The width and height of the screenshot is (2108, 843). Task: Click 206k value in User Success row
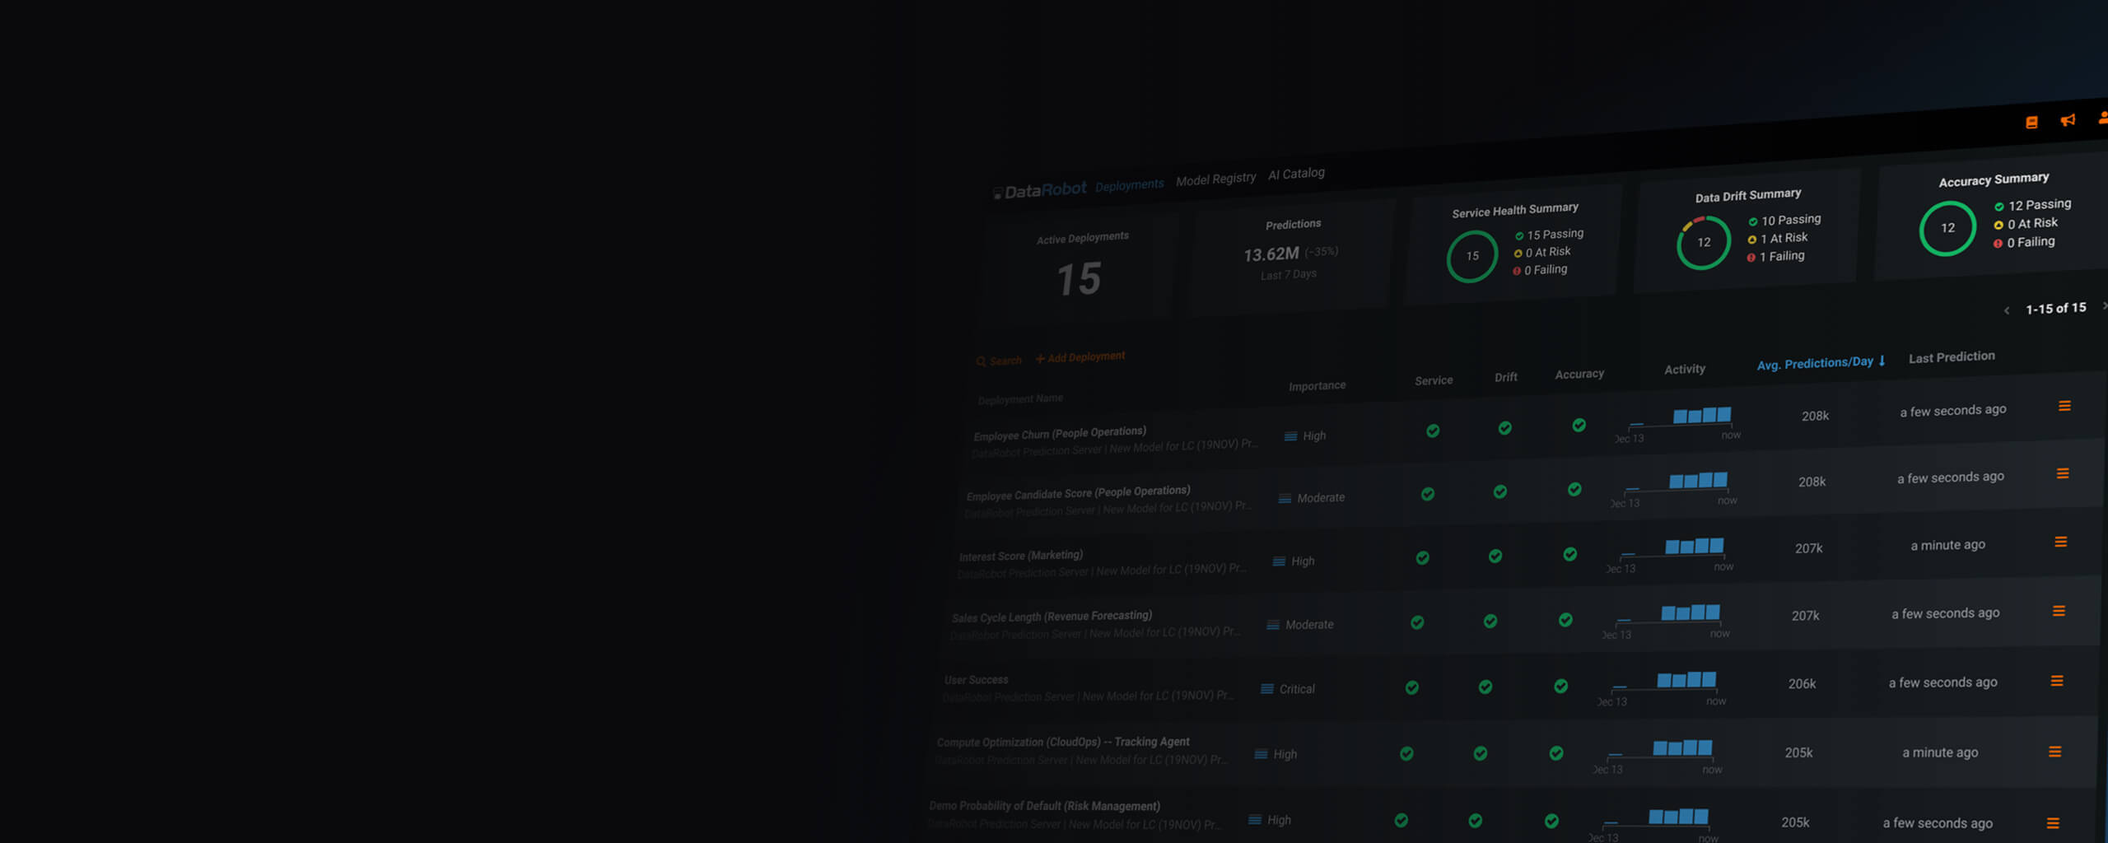click(x=1802, y=684)
